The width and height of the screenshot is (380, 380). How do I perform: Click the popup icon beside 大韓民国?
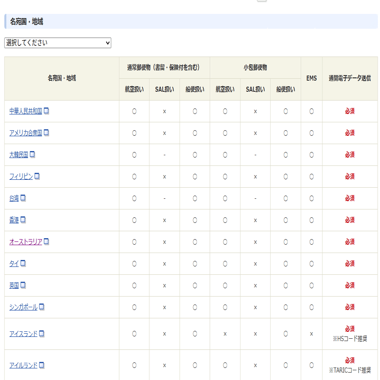pos(32,154)
